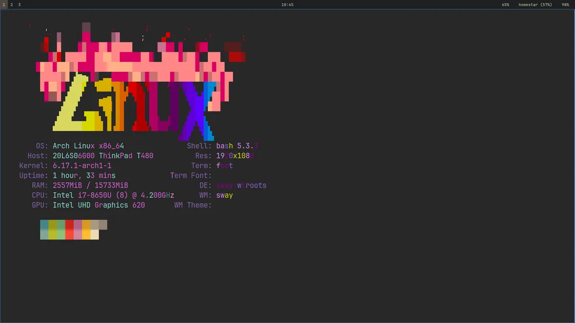
Task: Open workspace 3 from the top bar
Action: 19,4
